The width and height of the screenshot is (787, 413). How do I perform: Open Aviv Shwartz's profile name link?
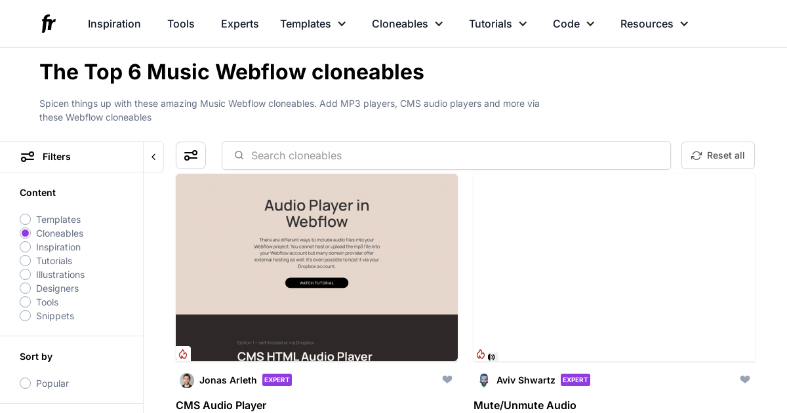point(526,380)
